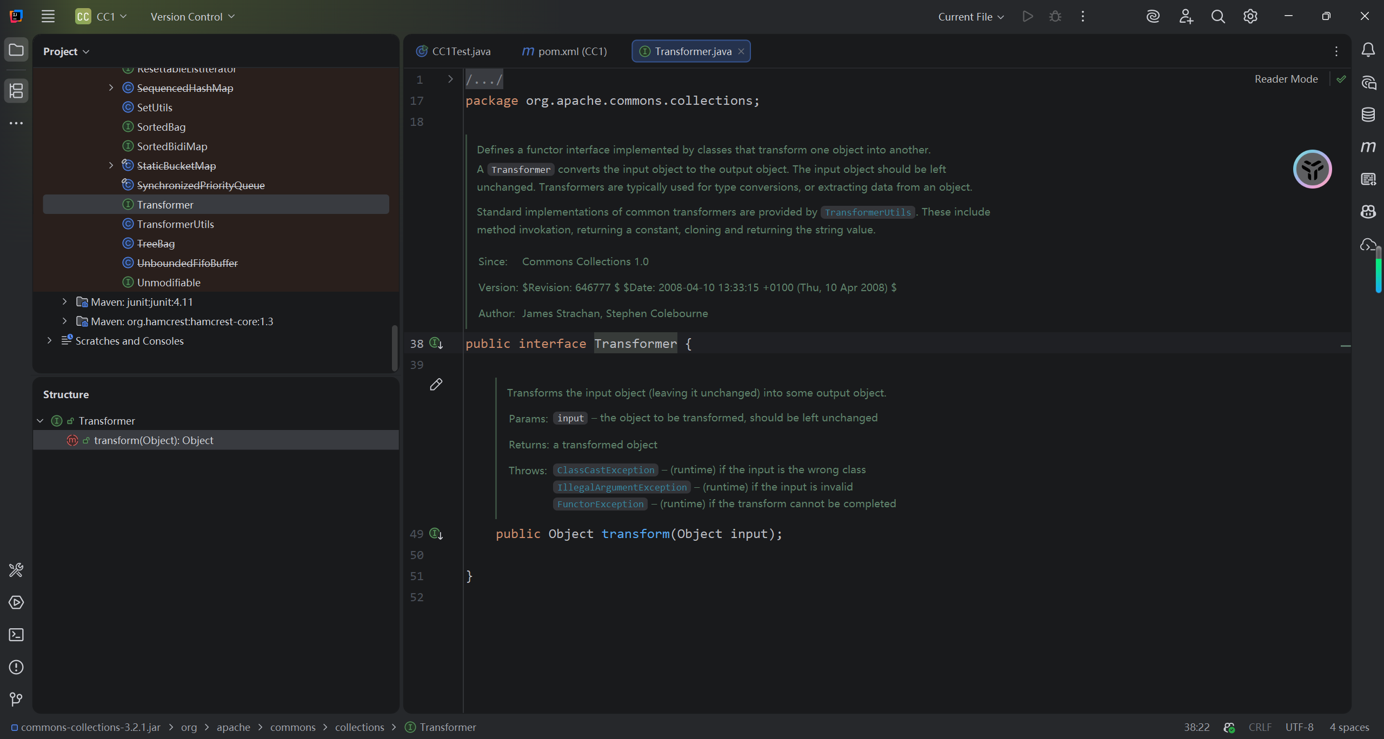
Task: Open the Database tool window
Action: click(x=1368, y=115)
